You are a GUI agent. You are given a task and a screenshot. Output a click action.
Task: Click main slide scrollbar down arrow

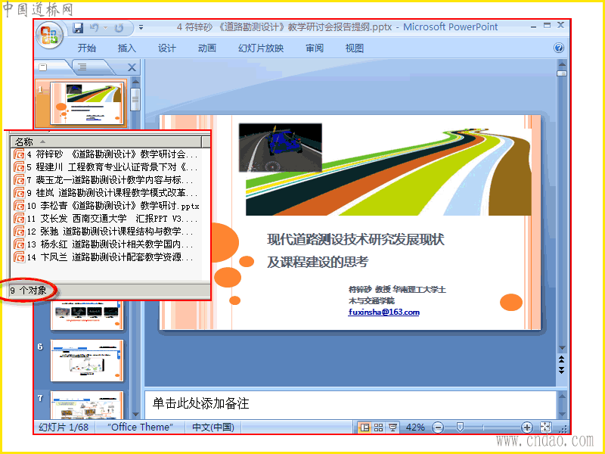(562, 348)
